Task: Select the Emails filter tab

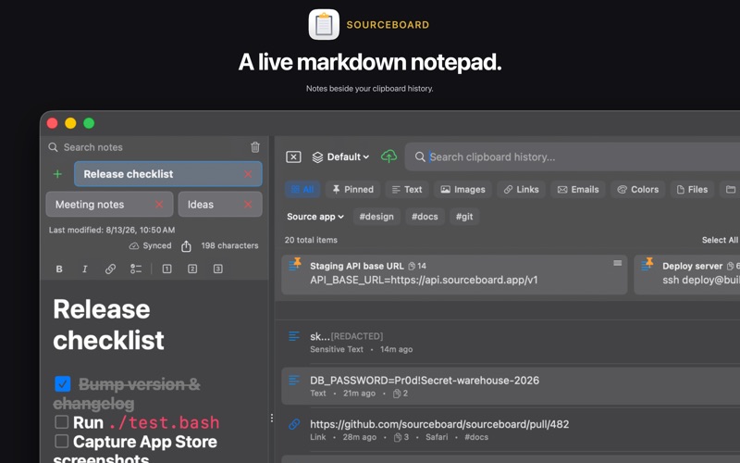Action: pos(578,190)
